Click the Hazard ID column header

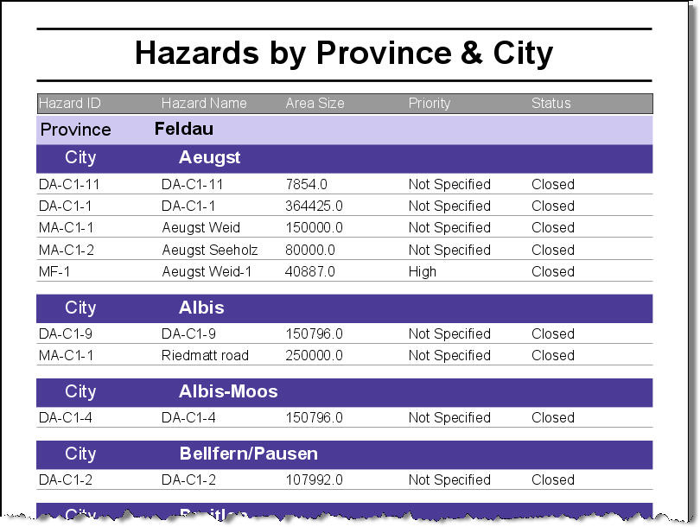pos(70,104)
